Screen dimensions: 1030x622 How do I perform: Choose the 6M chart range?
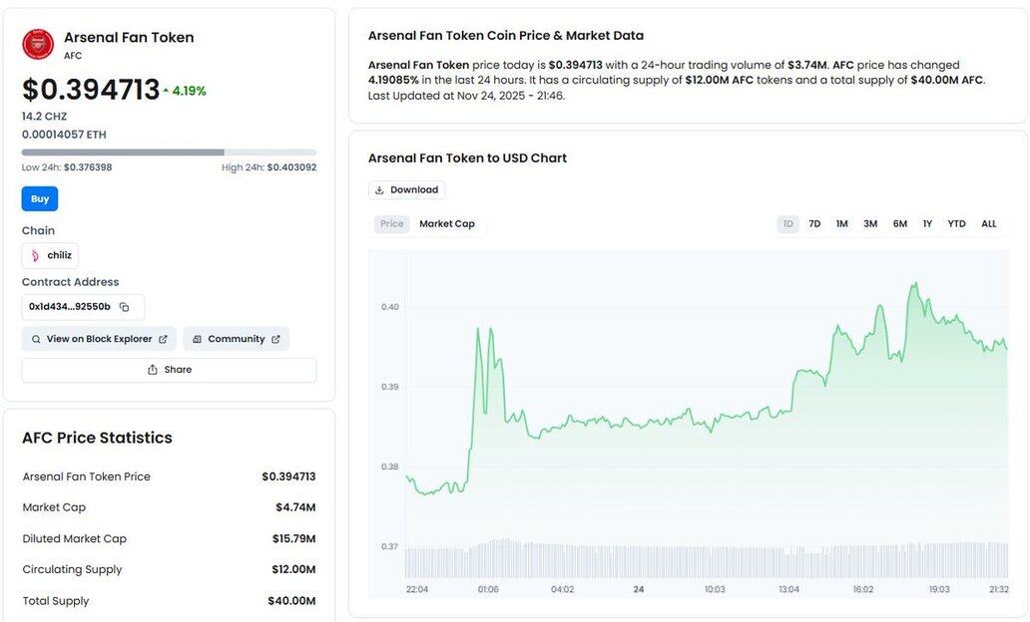click(899, 224)
